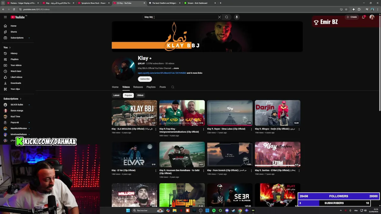Switch to the Releases tab
Viewport: 381px width, 214px height.
pyautogui.click(x=138, y=87)
